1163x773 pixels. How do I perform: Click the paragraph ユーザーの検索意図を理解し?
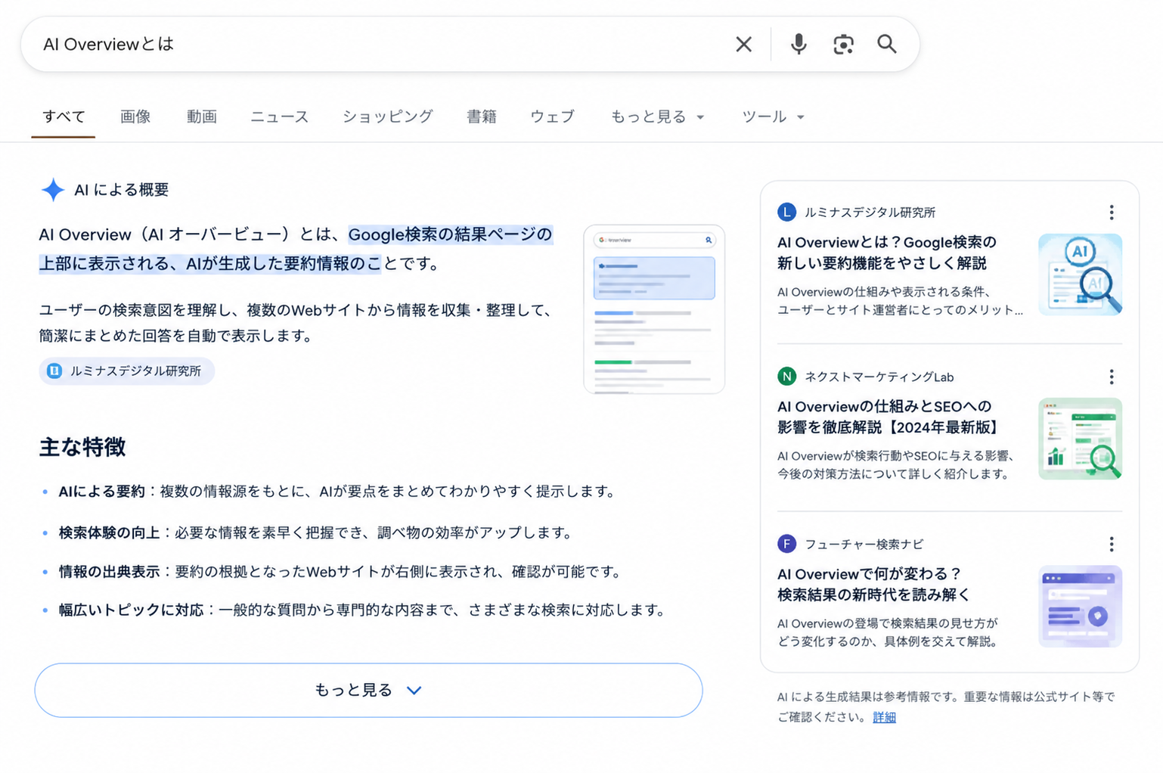point(296,322)
